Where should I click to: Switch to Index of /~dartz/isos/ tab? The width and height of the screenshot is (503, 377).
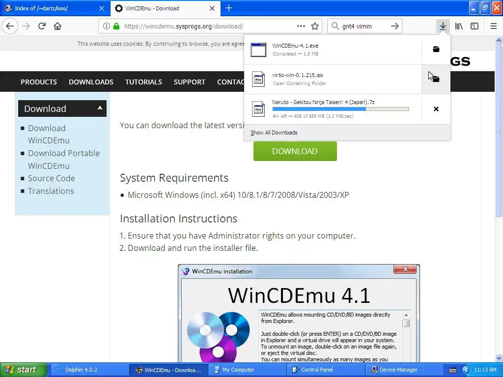(55, 8)
